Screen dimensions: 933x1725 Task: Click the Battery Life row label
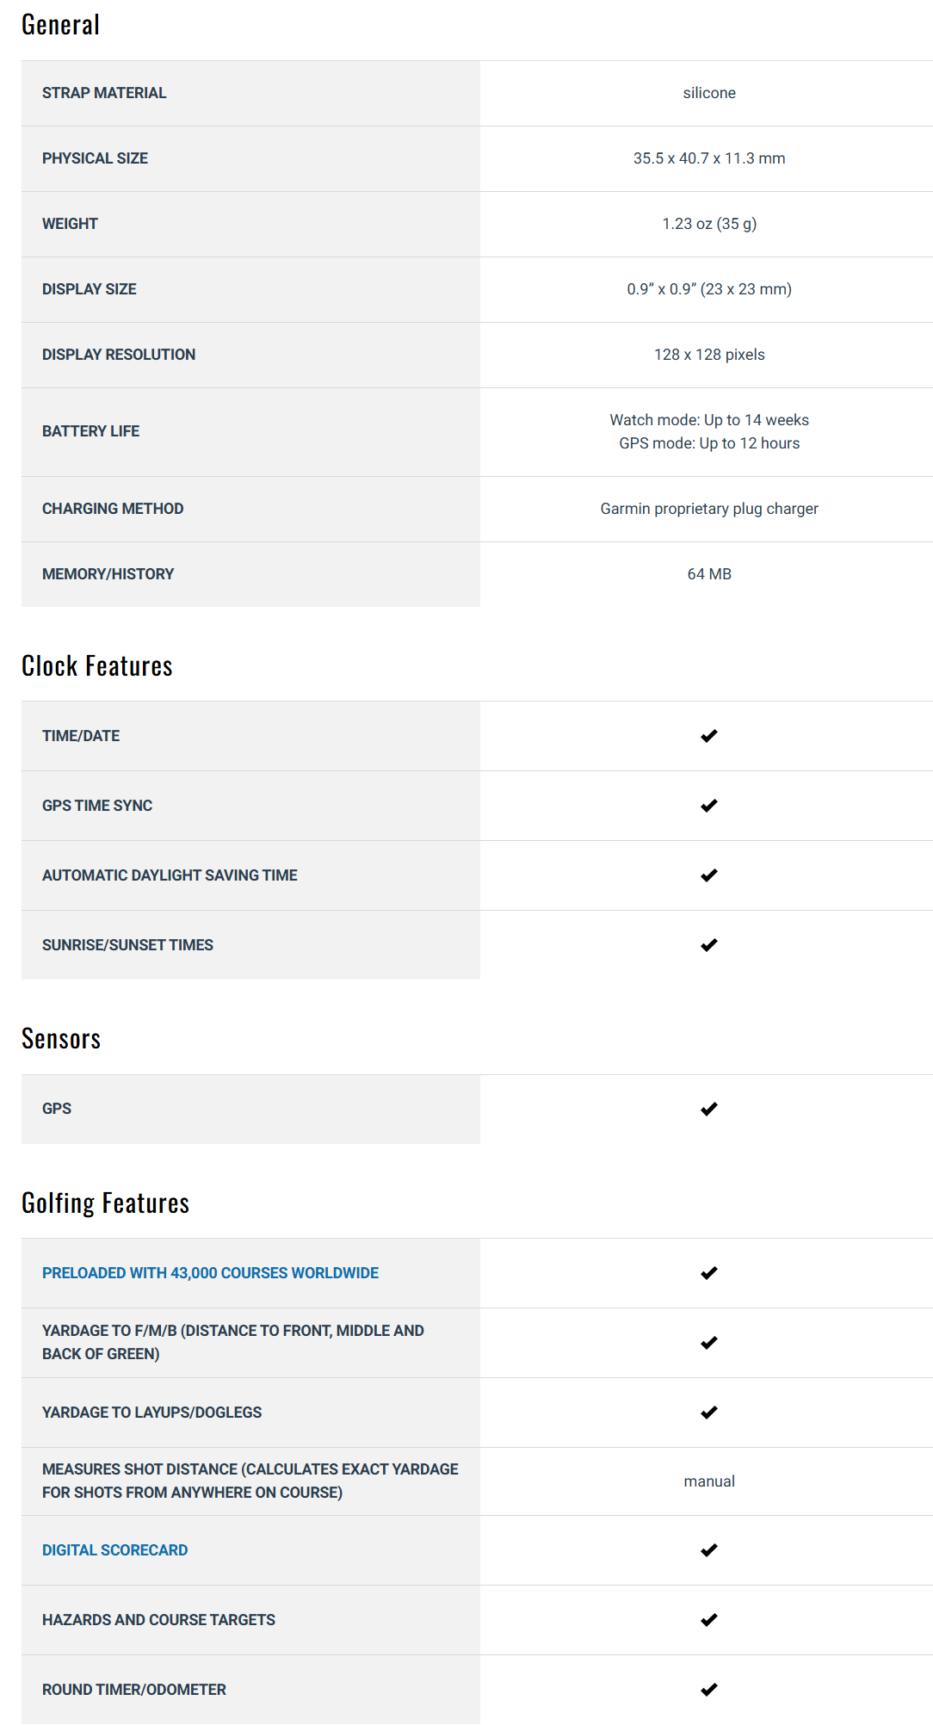pos(90,431)
